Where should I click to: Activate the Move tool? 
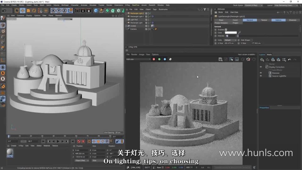tap(23, 11)
